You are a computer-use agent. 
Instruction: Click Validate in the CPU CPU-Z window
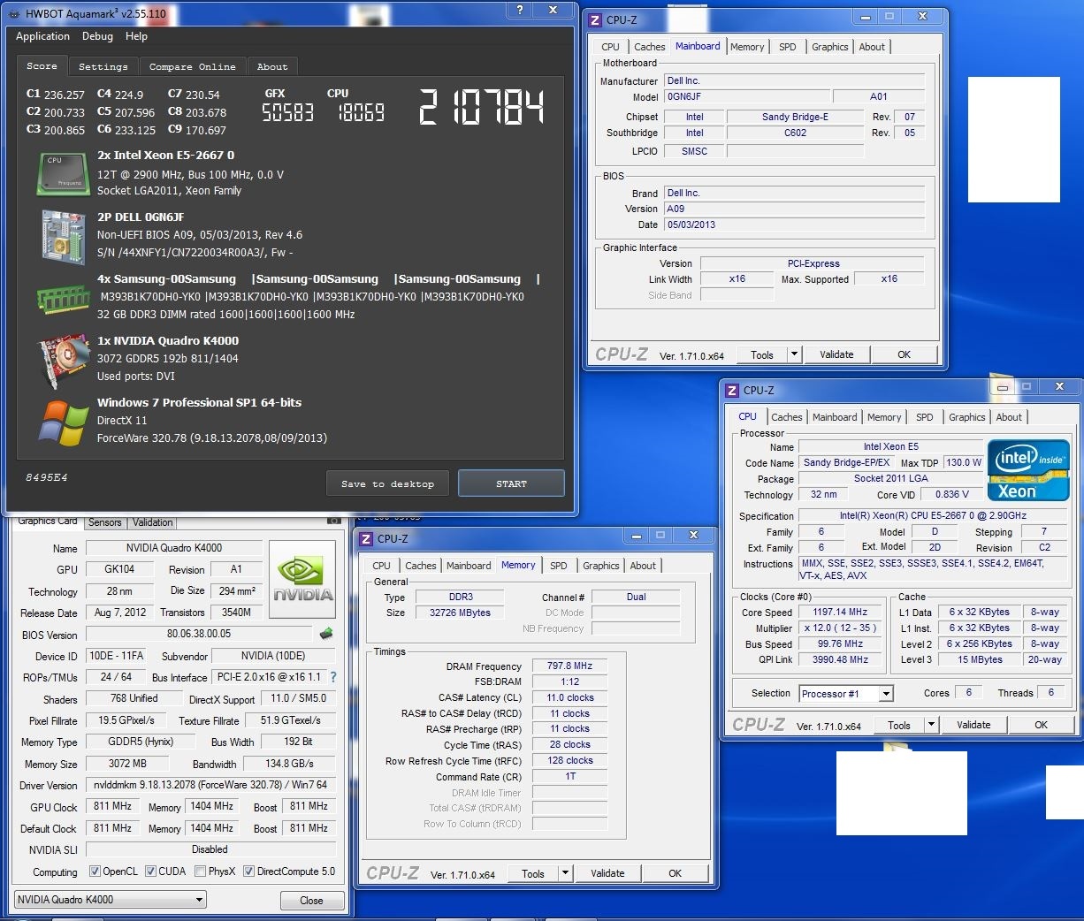pyautogui.click(x=973, y=725)
